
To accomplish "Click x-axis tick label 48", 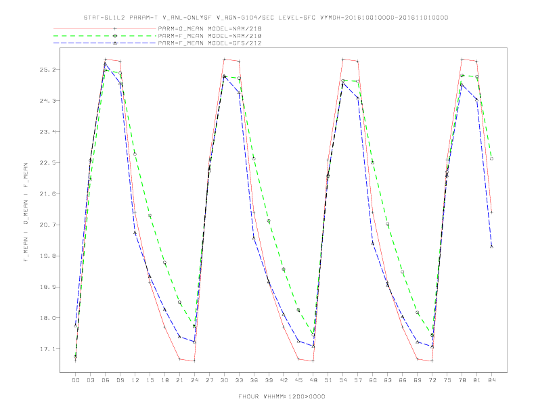I will click(x=313, y=380).
